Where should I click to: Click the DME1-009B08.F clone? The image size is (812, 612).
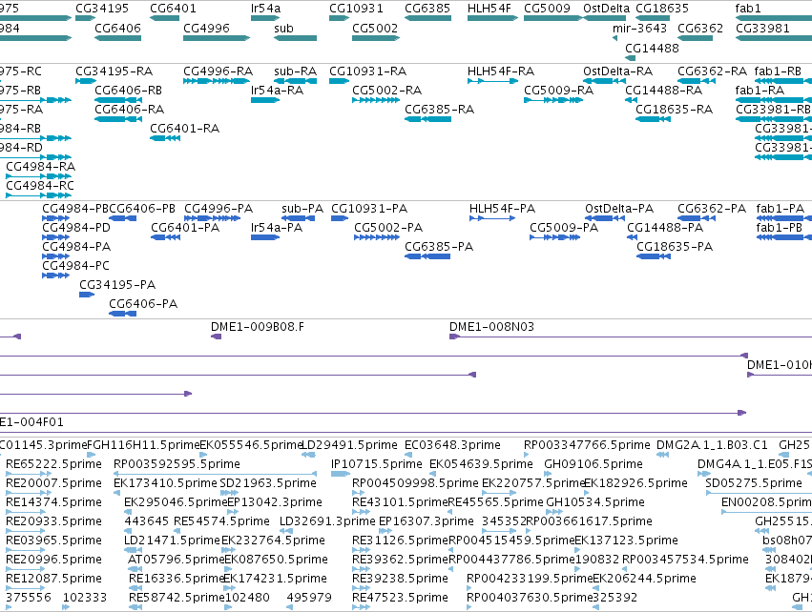pyautogui.click(x=216, y=337)
